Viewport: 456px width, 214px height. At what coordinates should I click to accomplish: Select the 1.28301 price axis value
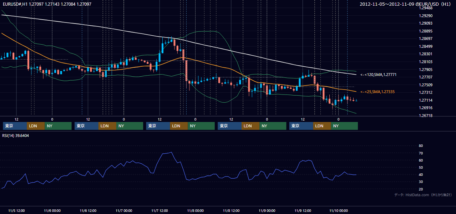(425, 54)
